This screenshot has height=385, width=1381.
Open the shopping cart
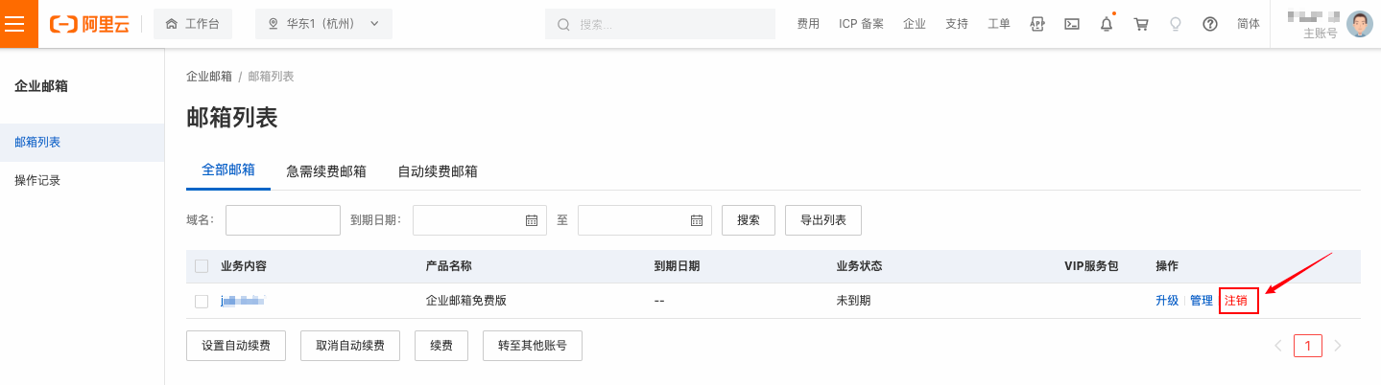pyautogui.click(x=1141, y=24)
